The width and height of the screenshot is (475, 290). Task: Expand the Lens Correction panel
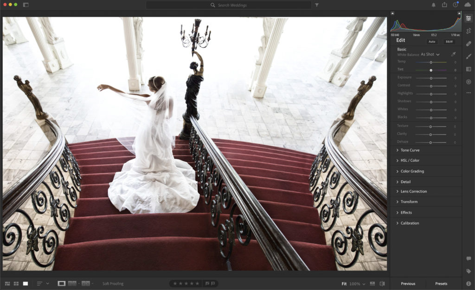413,191
